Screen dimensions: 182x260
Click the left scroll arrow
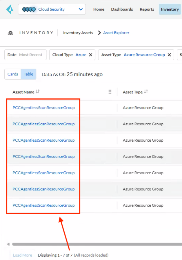pos(8,244)
